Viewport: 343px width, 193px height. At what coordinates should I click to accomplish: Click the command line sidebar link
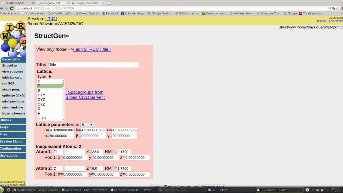tap(12, 107)
